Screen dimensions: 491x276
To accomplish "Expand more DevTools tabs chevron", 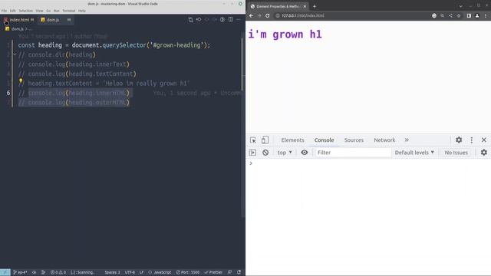I will 407,140.
